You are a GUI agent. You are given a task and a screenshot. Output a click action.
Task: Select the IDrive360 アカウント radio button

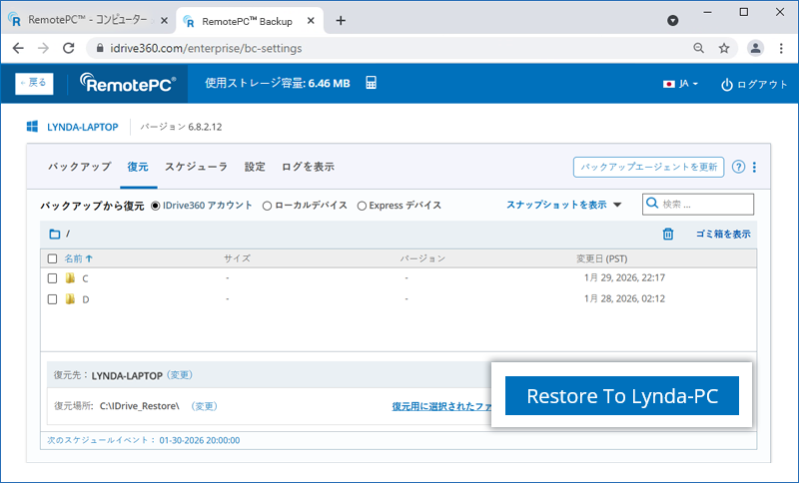tap(156, 206)
